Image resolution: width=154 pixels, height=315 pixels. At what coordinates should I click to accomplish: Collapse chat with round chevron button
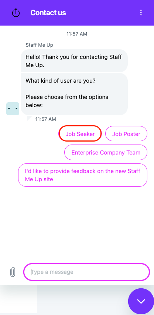coord(141,301)
